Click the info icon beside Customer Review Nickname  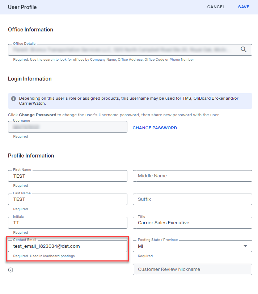click(10, 270)
